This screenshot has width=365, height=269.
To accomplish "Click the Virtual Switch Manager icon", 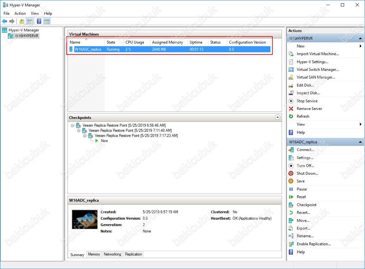I will click(x=291, y=69).
